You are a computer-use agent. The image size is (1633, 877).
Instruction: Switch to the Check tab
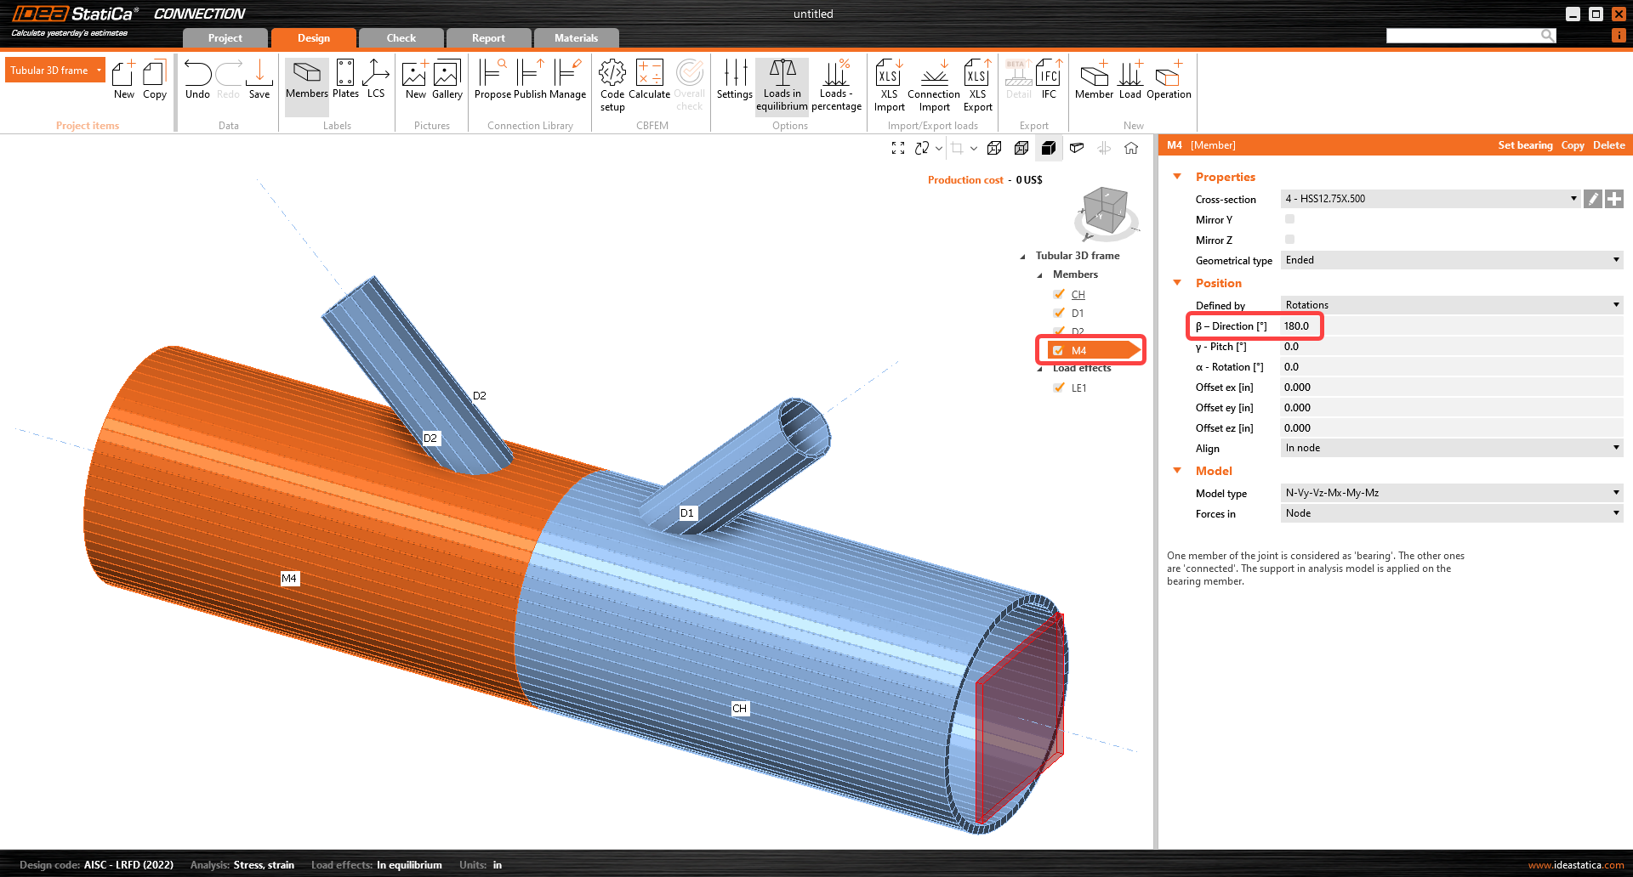(x=401, y=38)
